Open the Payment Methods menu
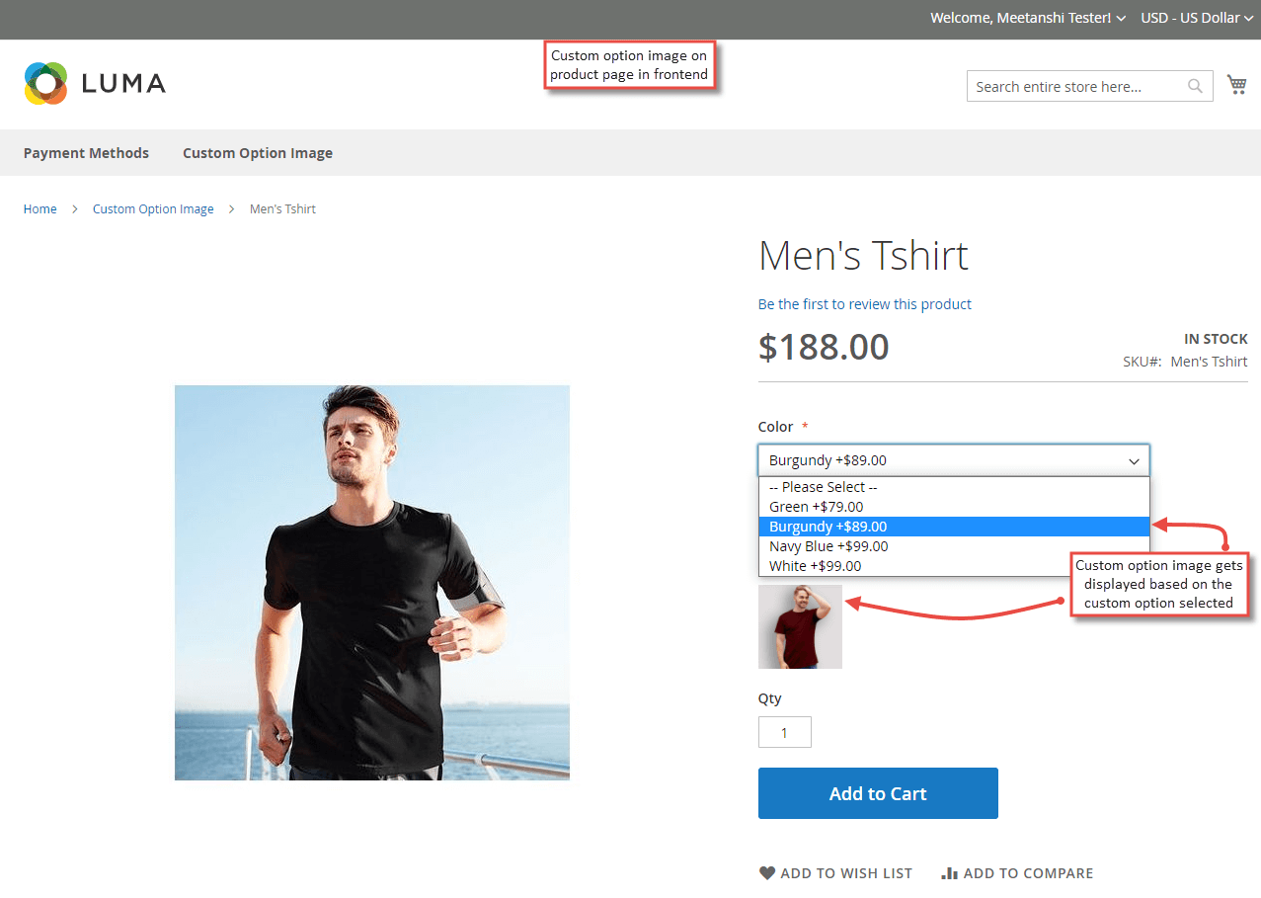This screenshot has height=898, width=1261. (86, 152)
